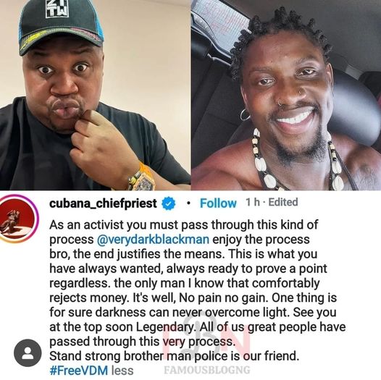
Task: Click the 1 h Edited timestamp
Action: 272,202
